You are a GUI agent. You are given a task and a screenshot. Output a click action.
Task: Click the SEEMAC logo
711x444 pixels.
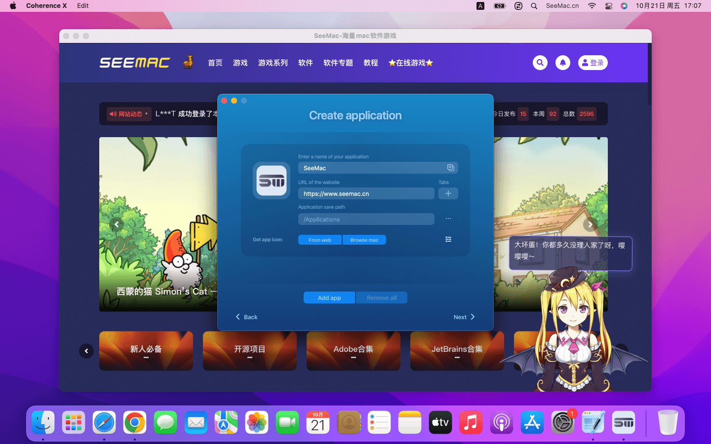135,63
